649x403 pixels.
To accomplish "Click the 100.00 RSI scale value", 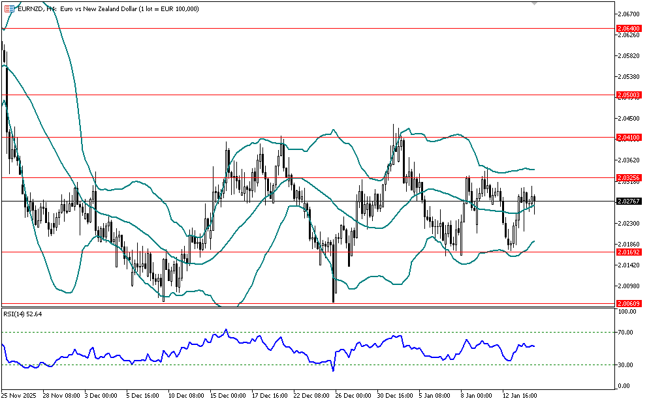I will click(627, 312).
